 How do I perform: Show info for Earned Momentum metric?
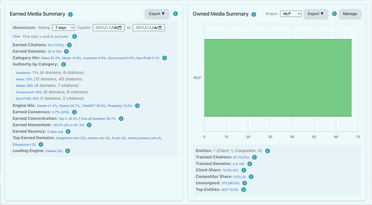pos(89,125)
